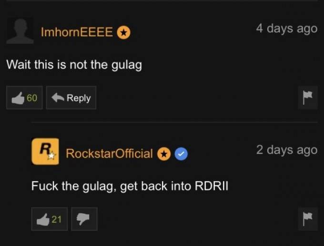The height and width of the screenshot is (246, 324).
Task: Click the '4 days ago' timestamp
Action: [287, 29]
